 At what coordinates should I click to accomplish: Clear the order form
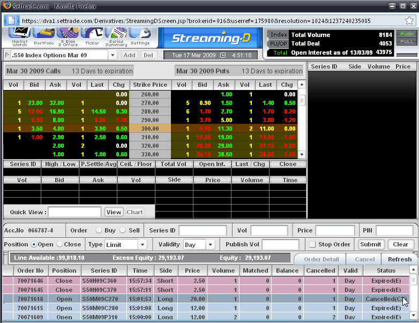(x=400, y=244)
